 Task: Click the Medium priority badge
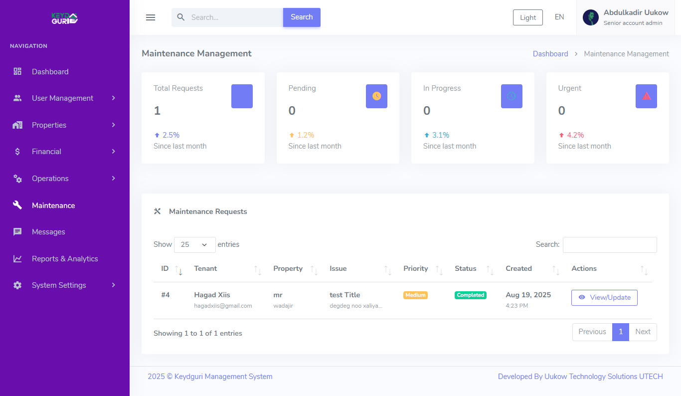pyautogui.click(x=415, y=295)
